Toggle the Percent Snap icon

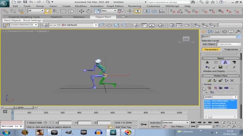coord(188,11)
